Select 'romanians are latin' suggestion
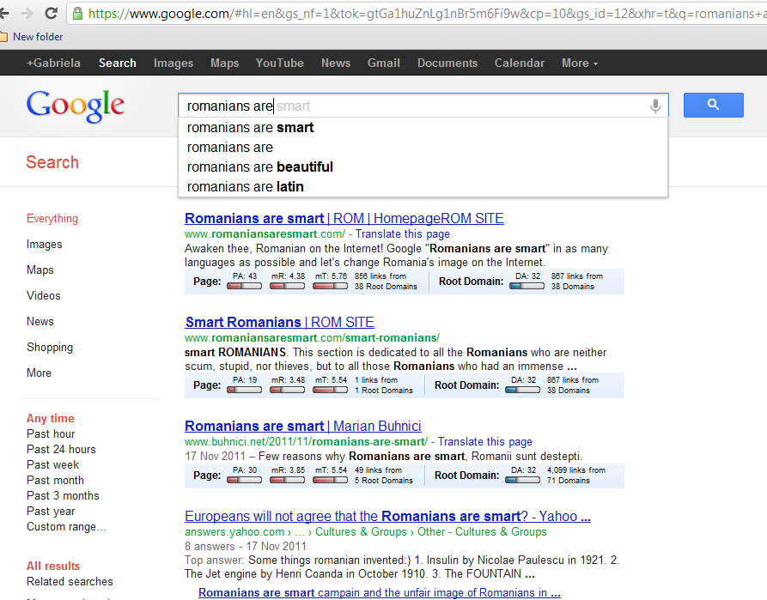Screen dimensions: 767x600 tap(245, 186)
